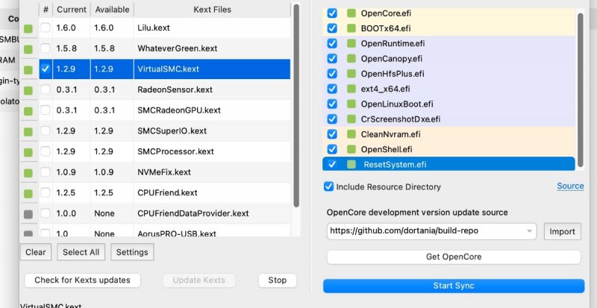
Task: Click green status icon next to CleanNvram.efi
Action: click(351, 134)
